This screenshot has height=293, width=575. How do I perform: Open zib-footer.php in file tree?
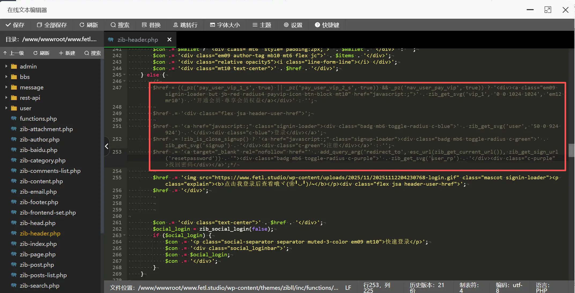(39, 202)
